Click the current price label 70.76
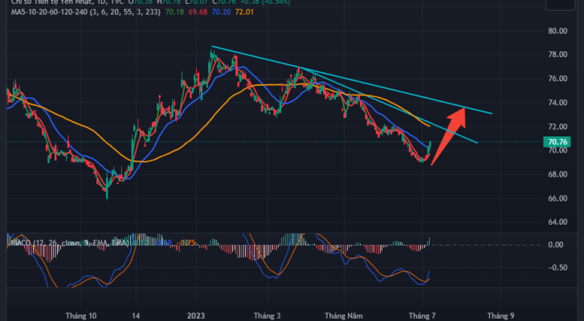This screenshot has width=584, height=321. [557, 142]
